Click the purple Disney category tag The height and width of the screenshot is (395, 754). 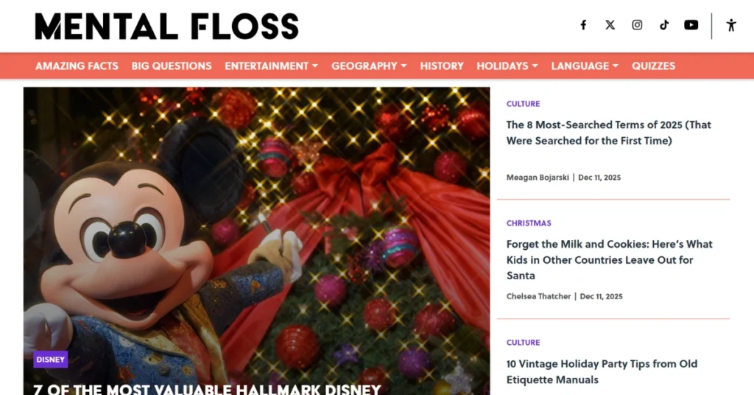pos(51,360)
